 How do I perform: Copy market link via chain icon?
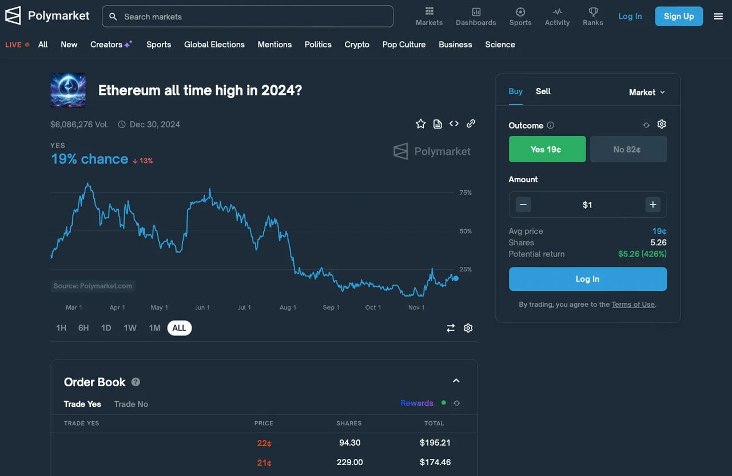pos(471,124)
